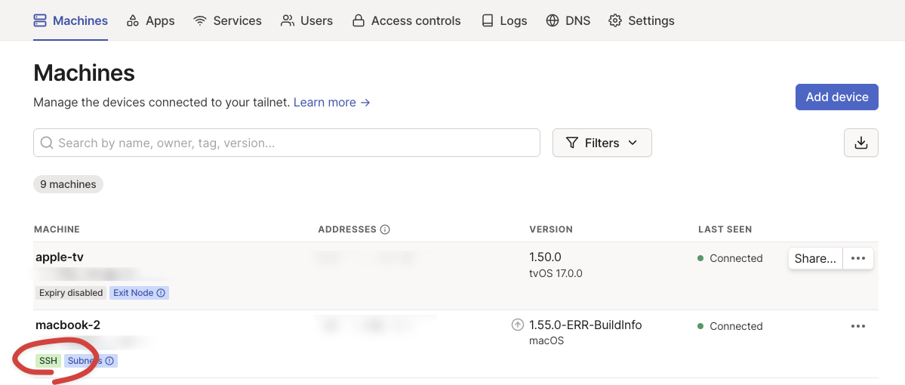905x385 pixels.
Task: Open the three-dot menu for apple-tv
Action: [857, 258]
